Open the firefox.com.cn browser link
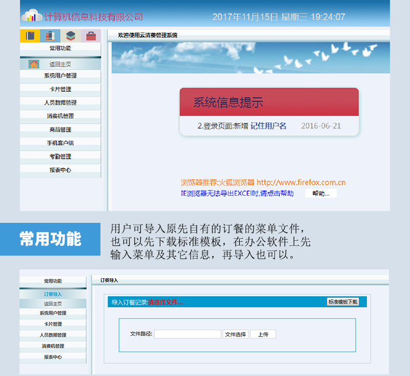This screenshot has height=376, width=410. pos(301,182)
